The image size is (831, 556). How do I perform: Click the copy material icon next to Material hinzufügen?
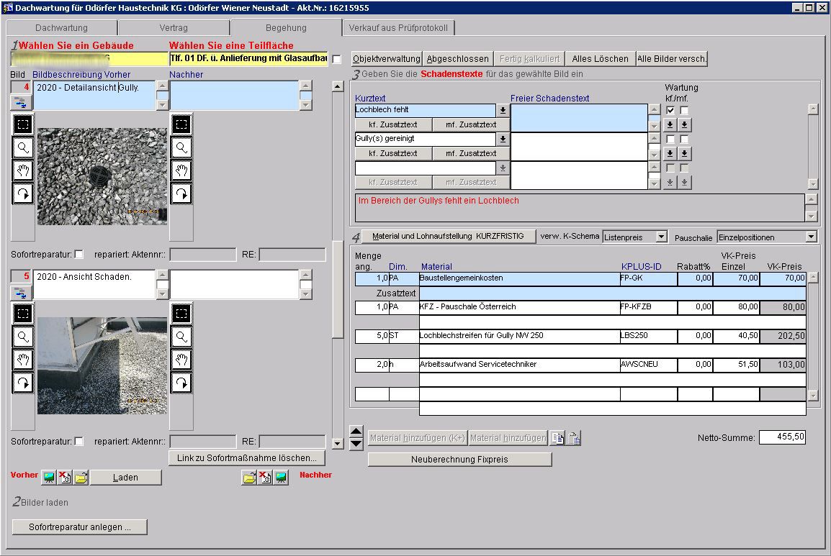pos(557,438)
